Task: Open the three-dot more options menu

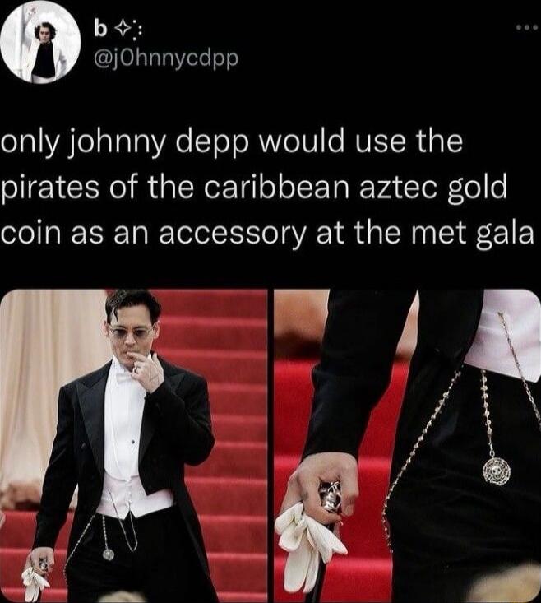Action: (529, 28)
